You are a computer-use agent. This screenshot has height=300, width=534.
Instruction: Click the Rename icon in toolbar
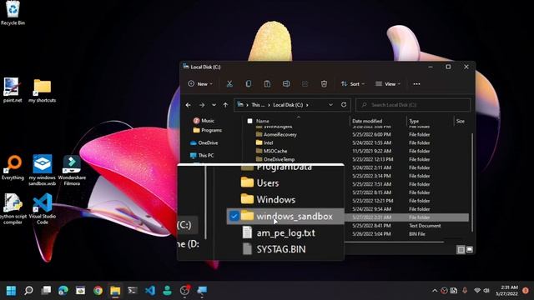point(286,83)
